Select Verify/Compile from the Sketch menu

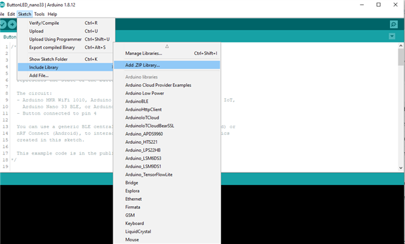coord(66,23)
